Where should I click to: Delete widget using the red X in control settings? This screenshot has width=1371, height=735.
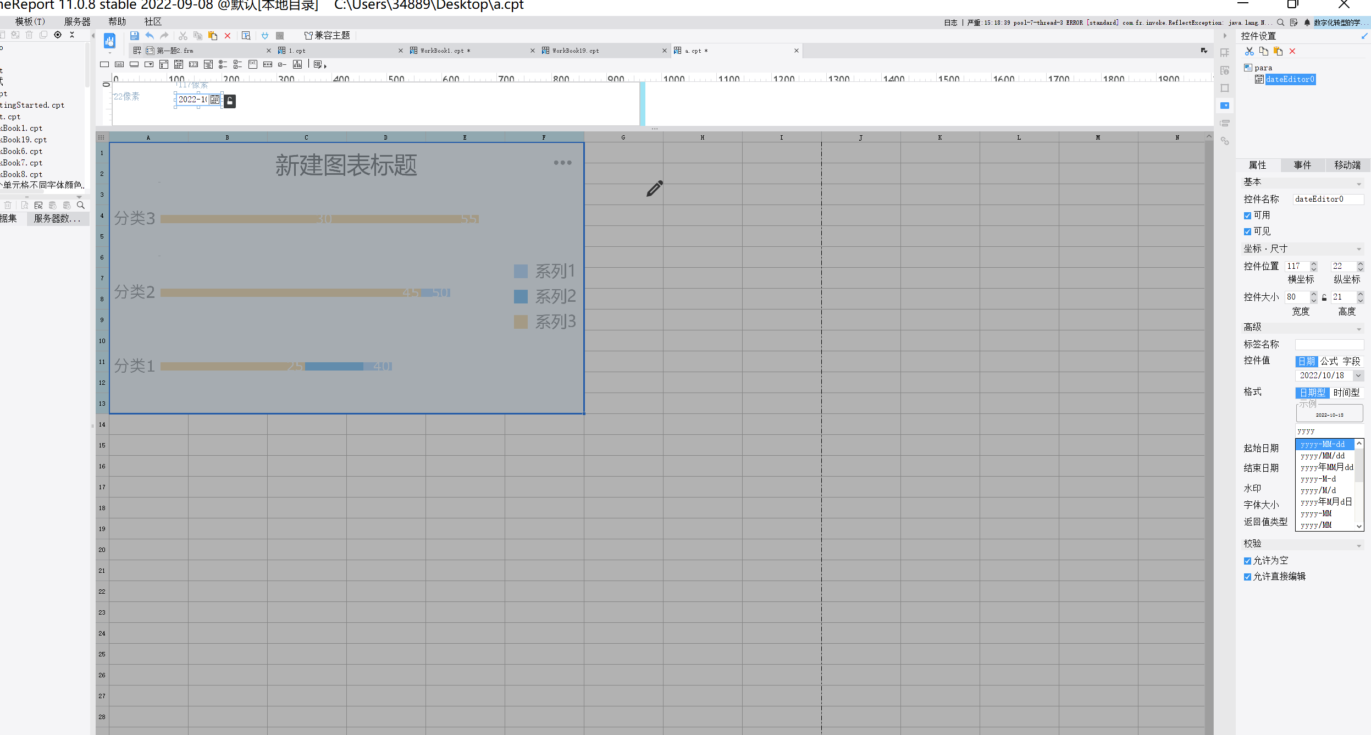tap(1292, 51)
